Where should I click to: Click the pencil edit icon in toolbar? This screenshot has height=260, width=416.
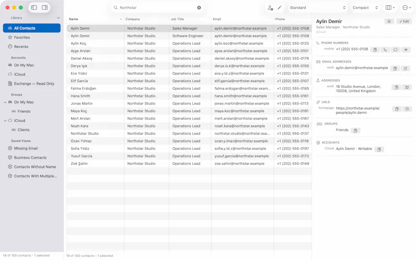279,8
